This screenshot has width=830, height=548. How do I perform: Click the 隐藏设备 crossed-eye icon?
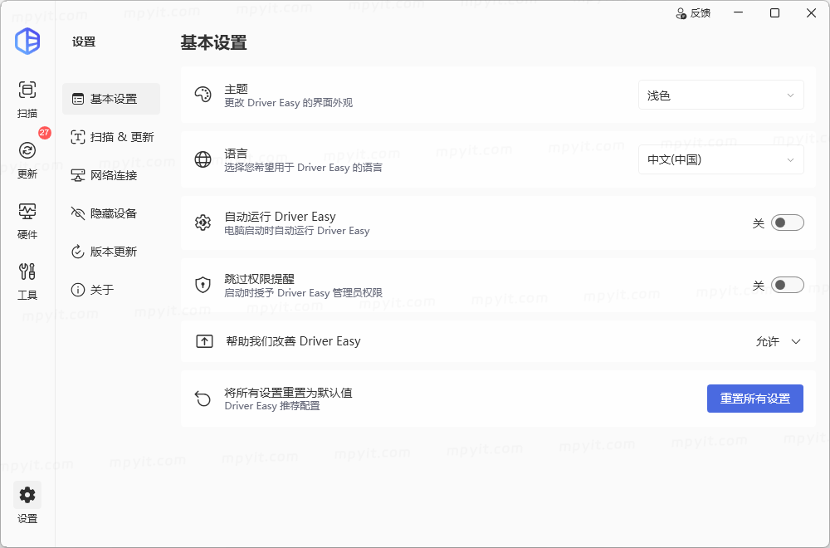[78, 213]
